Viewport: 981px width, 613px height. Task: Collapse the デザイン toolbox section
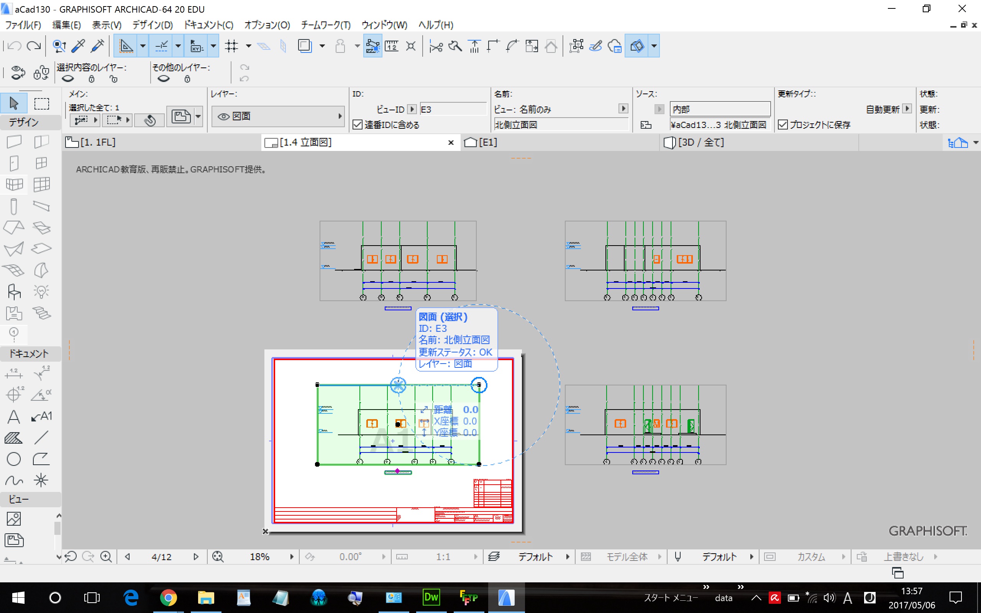click(30, 122)
